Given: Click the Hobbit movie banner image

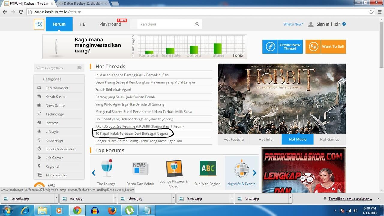Looking at the screenshot, I should coord(282,98).
